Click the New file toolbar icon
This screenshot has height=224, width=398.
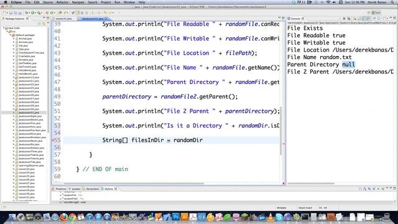pyautogui.click(x=5, y=12)
